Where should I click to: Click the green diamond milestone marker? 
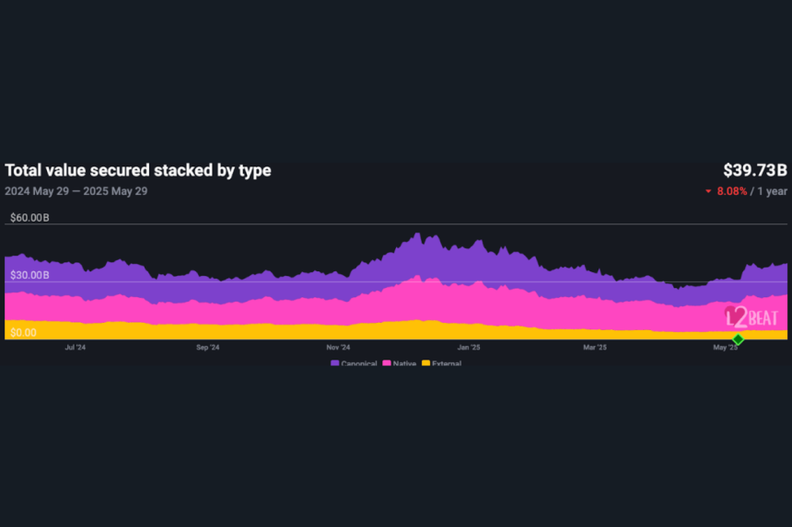(738, 339)
